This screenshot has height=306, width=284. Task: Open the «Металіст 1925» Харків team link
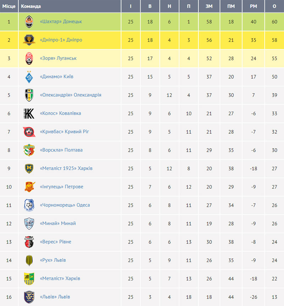pyautogui.click(x=66, y=168)
